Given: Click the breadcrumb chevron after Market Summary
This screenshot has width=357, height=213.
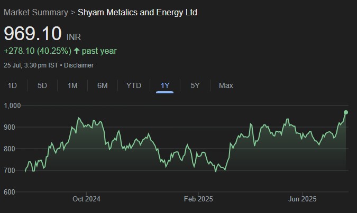Looking at the screenshot, I should tap(73, 12).
